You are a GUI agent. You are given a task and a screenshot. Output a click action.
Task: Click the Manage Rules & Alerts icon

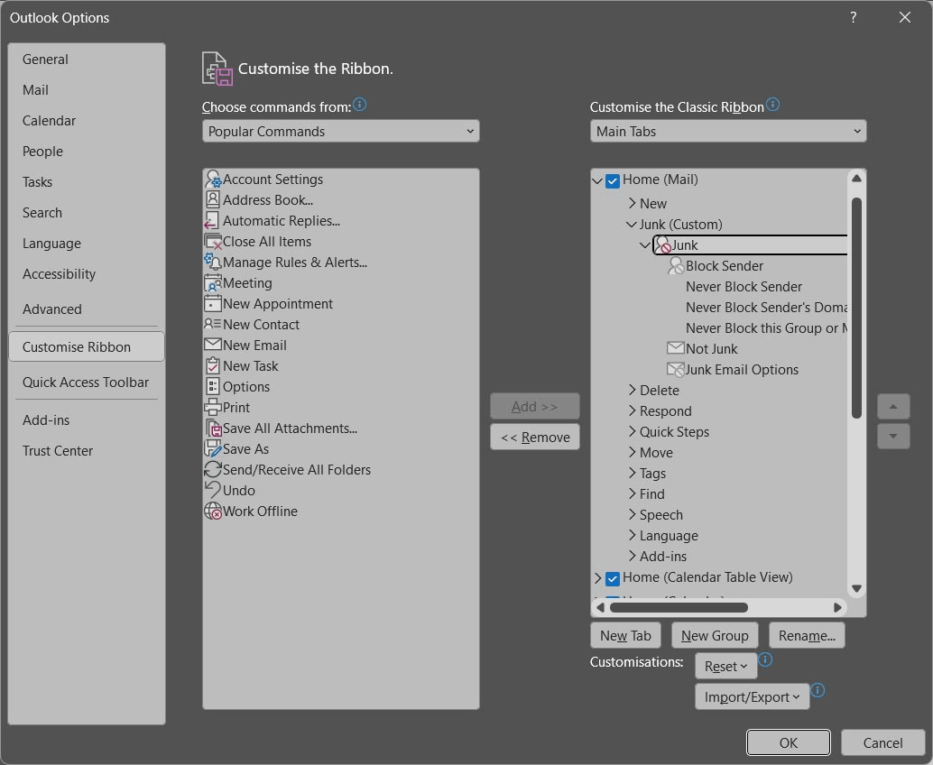pyautogui.click(x=212, y=262)
